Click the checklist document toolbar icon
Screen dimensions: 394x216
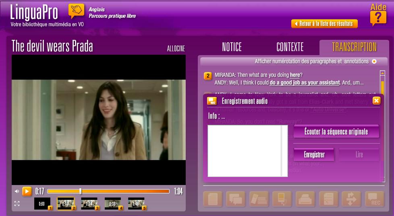(328, 199)
